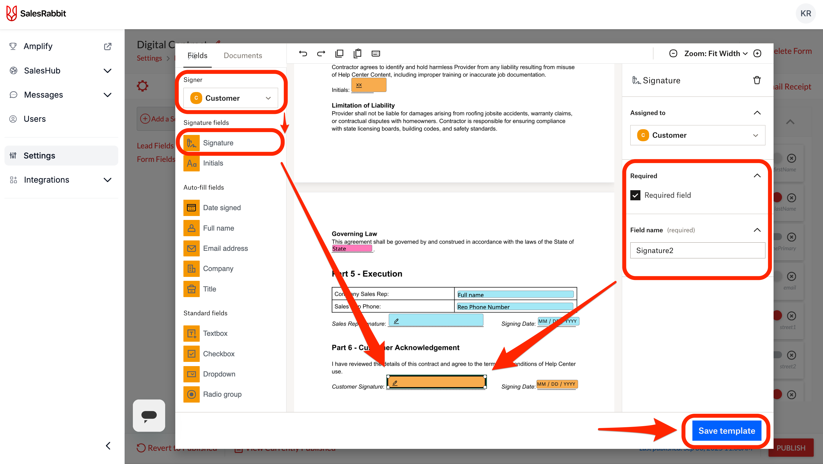Open Zoom Fit Width dropdown

pyautogui.click(x=715, y=53)
